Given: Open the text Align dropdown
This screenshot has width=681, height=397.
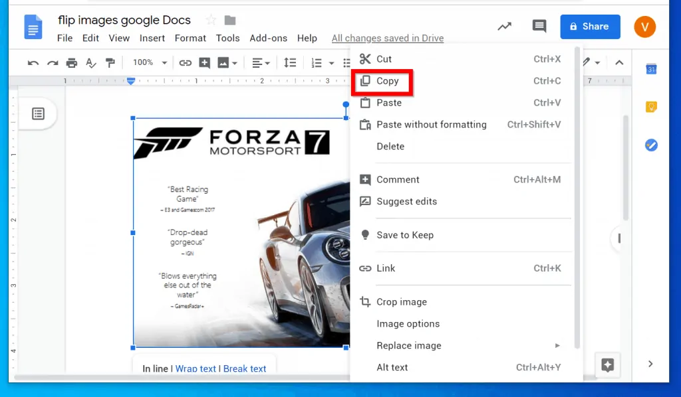Looking at the screenshot, I should coord(261,63).
